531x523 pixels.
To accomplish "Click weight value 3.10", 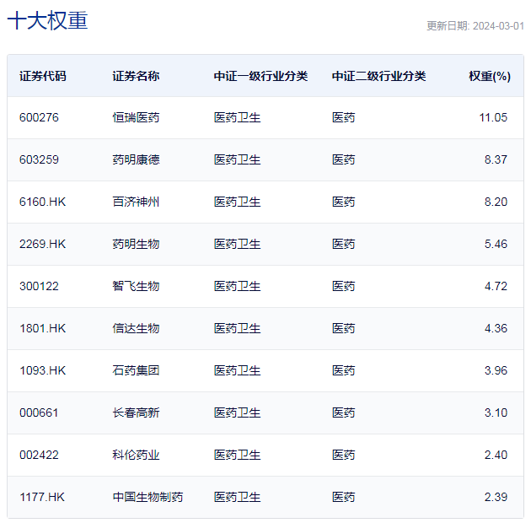I will click(496, 412).
